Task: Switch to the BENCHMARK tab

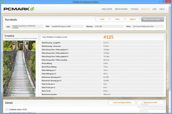Action: (121, 9)
